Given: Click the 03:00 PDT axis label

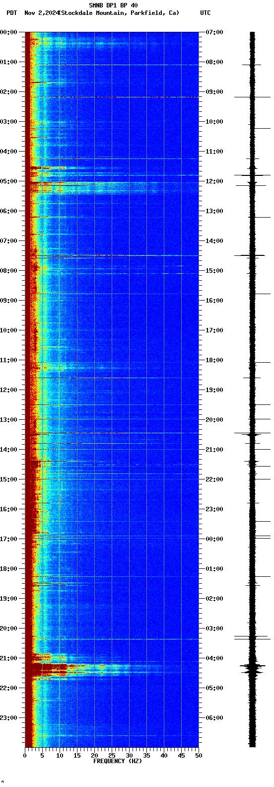Looking at the screenshot, I should 8,122.
